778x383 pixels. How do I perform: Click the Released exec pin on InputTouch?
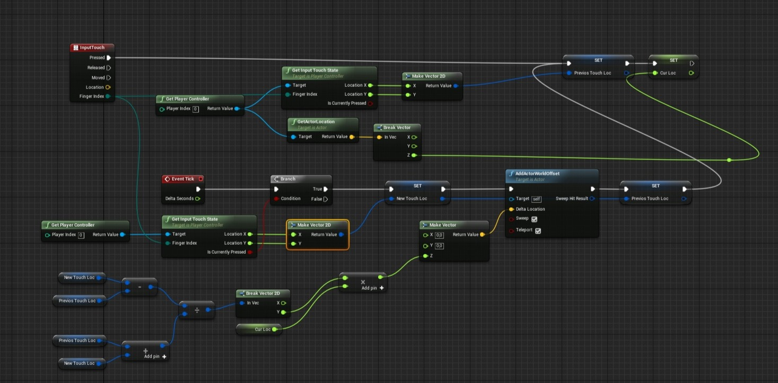(x=109, y=68)
